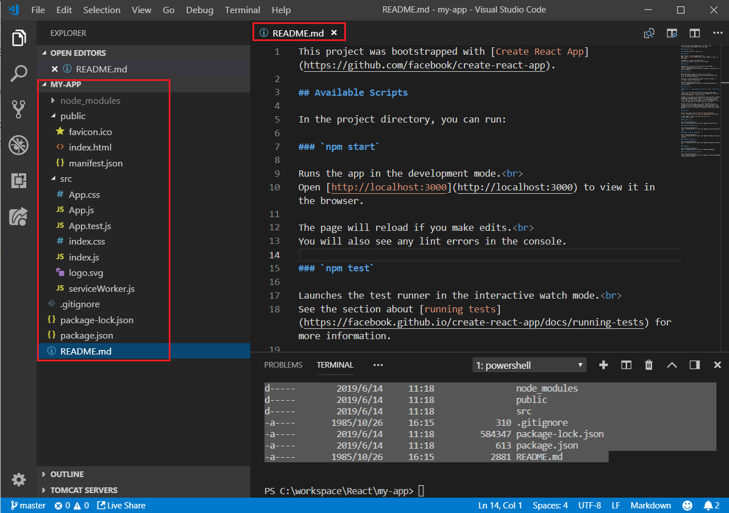Toggle the split editor icon in title bar
The image size is (729, 513).
tap(694, 33)
